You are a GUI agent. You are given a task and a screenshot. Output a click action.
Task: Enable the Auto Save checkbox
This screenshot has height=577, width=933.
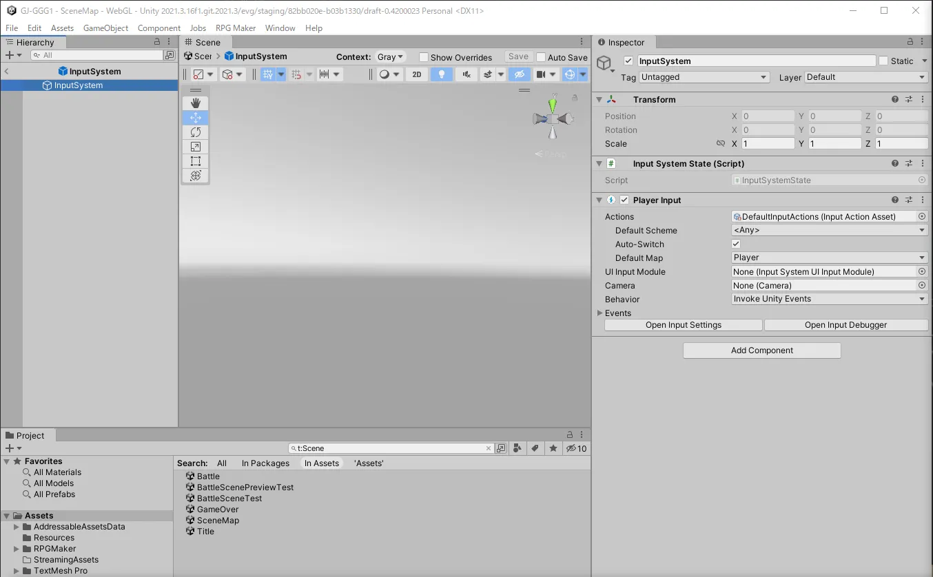tap(541, 57)
